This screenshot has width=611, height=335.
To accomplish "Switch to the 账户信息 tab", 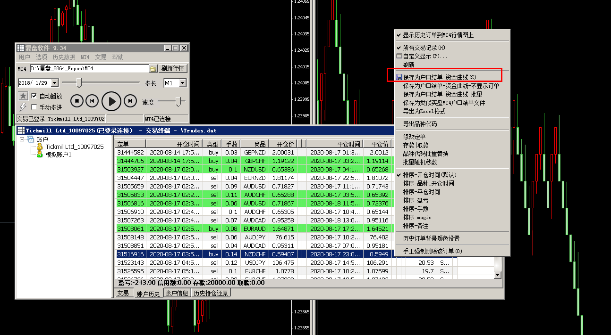I will coord(178,293).
